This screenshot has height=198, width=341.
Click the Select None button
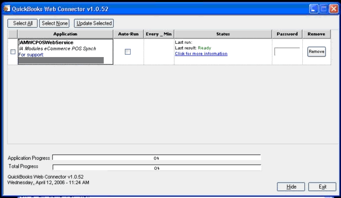pos(55,23)
